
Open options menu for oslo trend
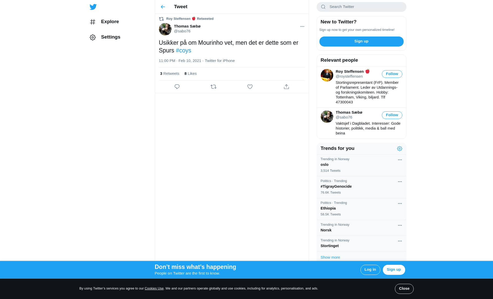coord(400,160)
